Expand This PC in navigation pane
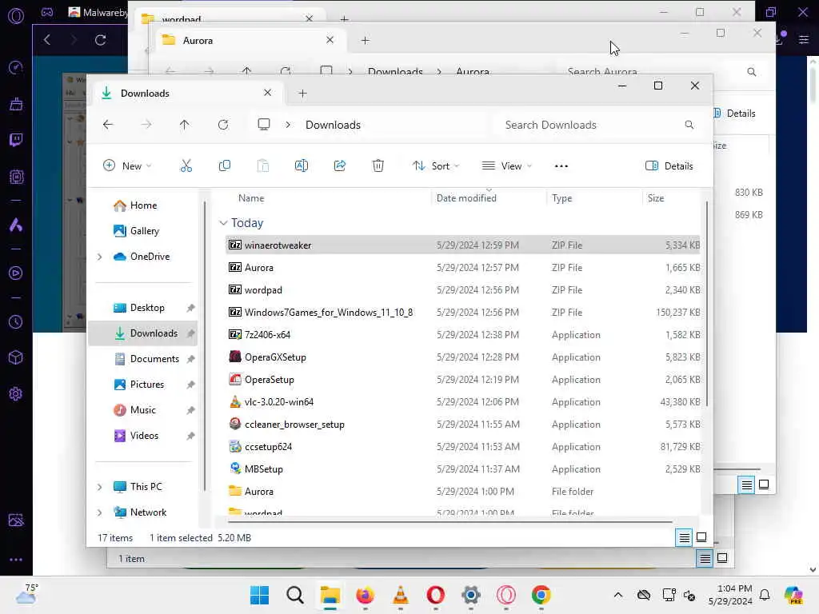This screenshot has width=819, height=614. click(x=100, y=487)
